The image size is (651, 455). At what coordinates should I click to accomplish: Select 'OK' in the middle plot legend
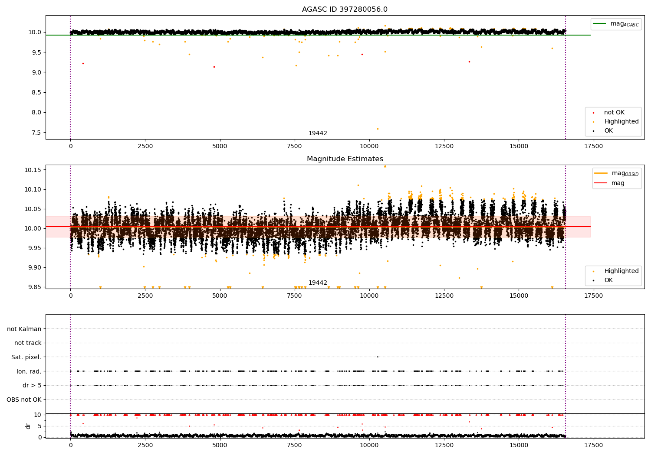(x=608, y=280)
